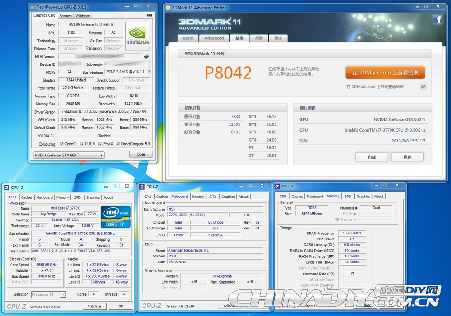Open the GPU selection dropdown in GPU-Z
This screenshot has width=451, height=316.
coord(69,155)
